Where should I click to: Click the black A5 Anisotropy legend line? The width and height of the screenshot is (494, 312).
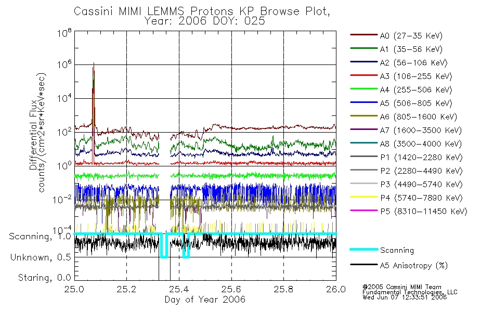pyautogui.click(x=363, y=265)
